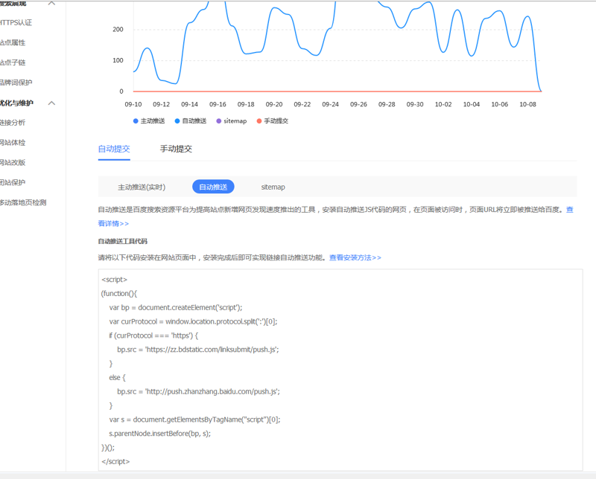Open 移动落地页检测 in sidebar

coord(23,203)
